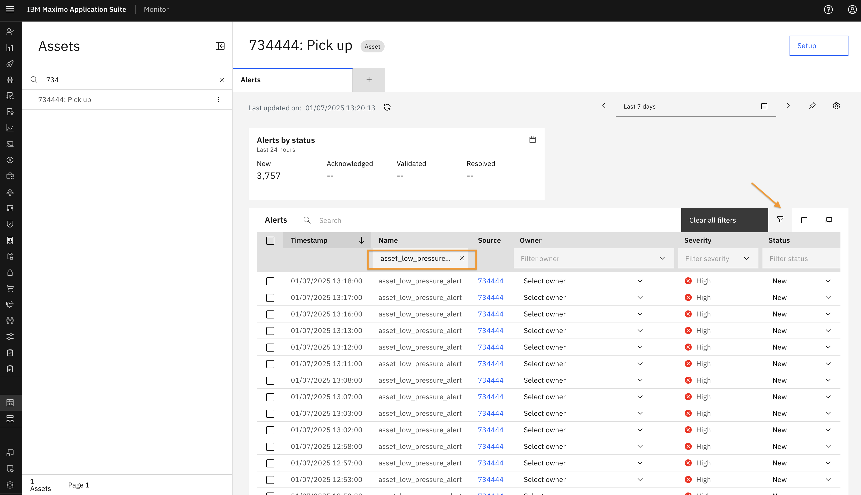Sort by Timestamp column arrow

click(x=361, y=240)
